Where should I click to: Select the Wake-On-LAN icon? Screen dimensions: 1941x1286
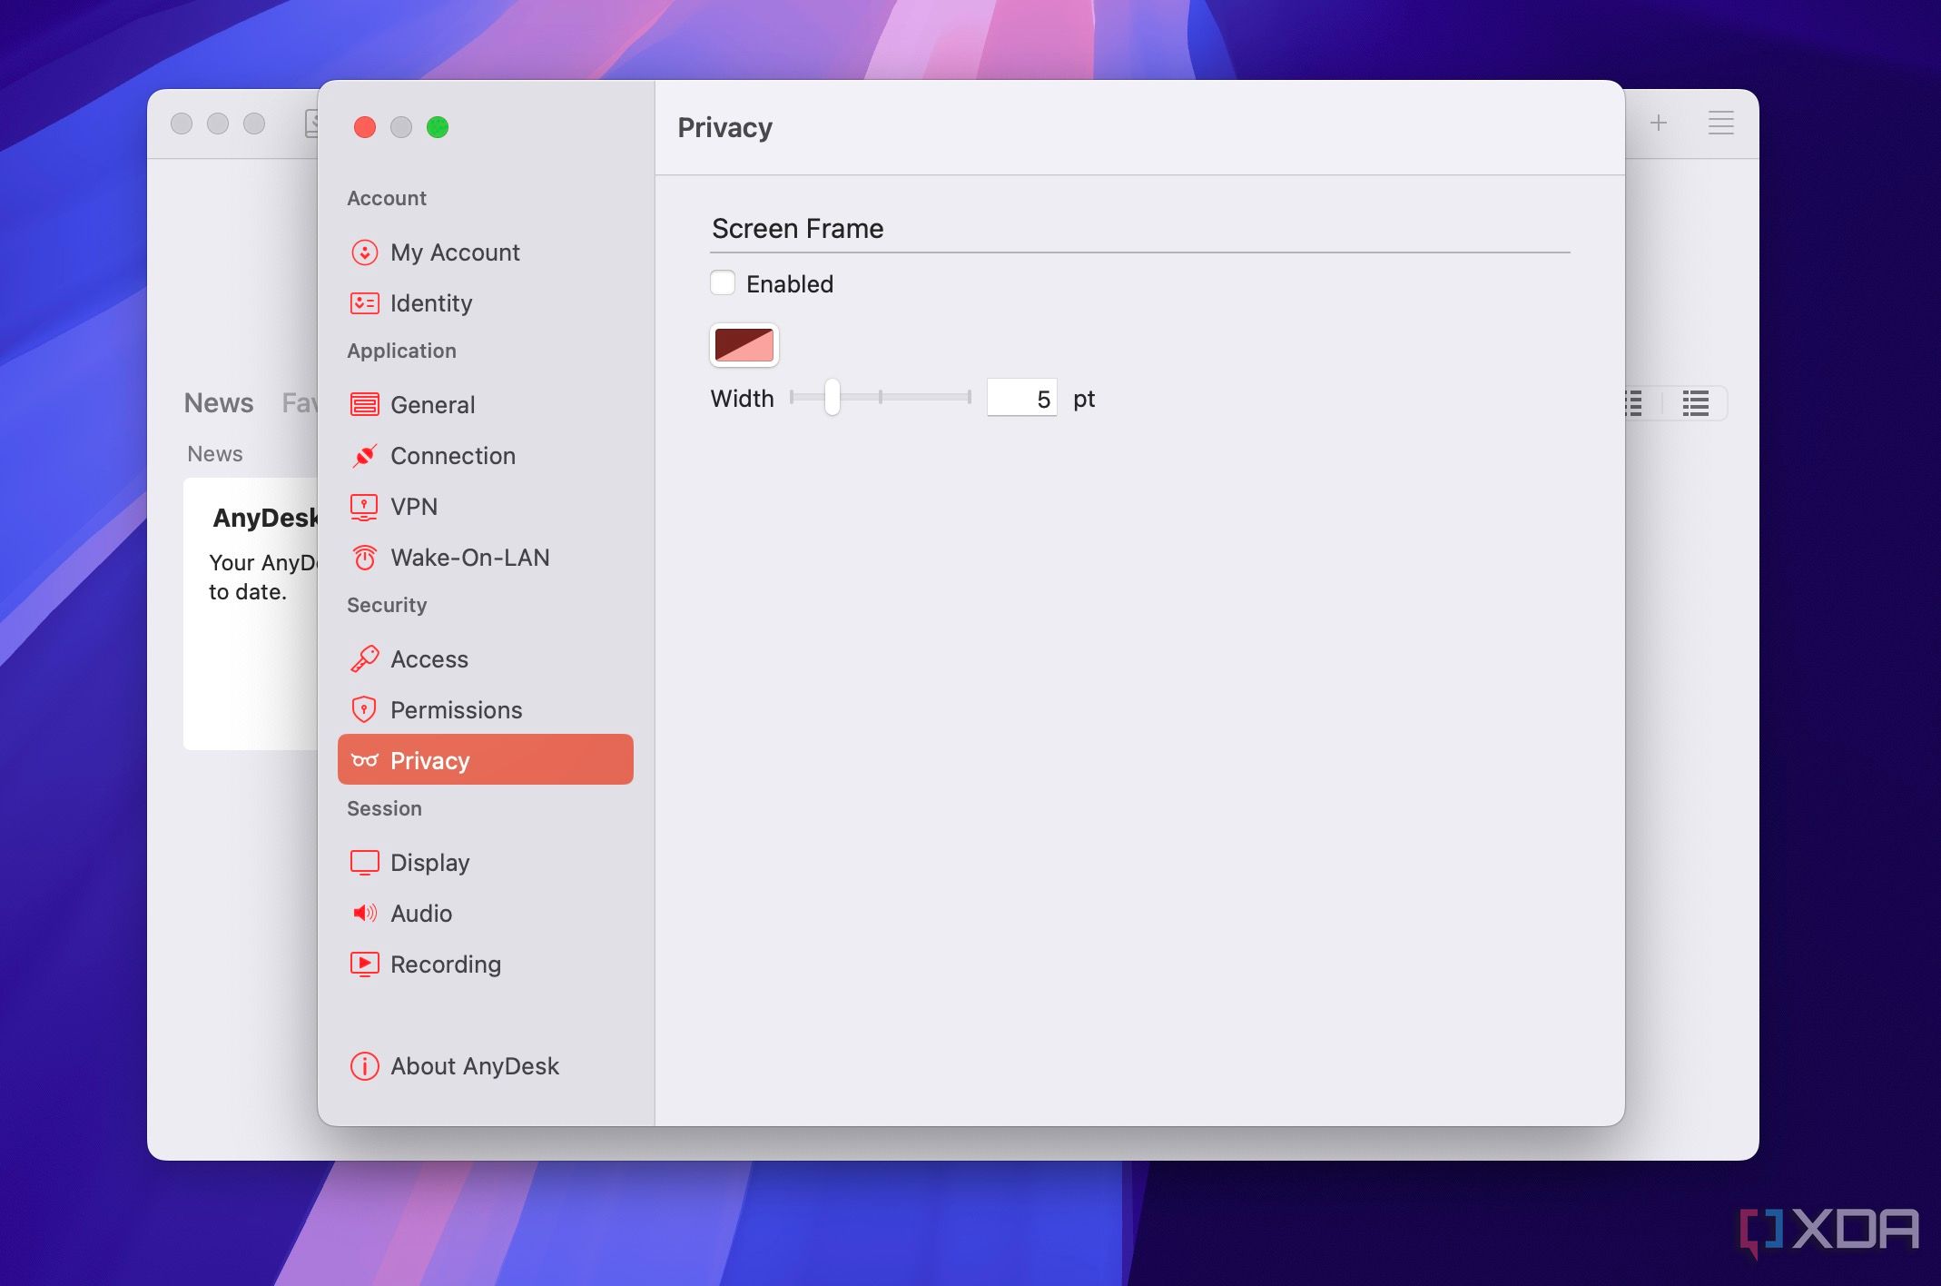coord(366,557)
